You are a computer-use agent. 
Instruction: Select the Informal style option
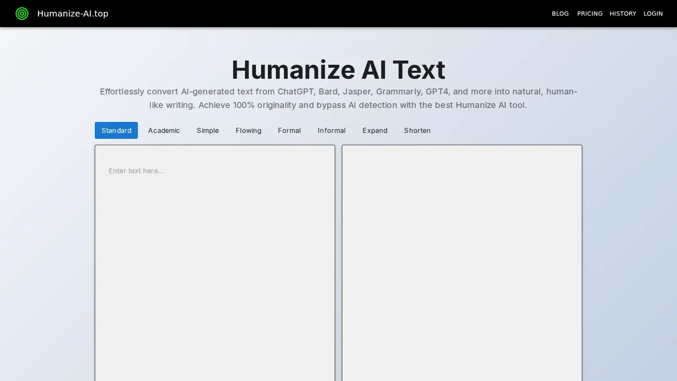tap(332, 130)
